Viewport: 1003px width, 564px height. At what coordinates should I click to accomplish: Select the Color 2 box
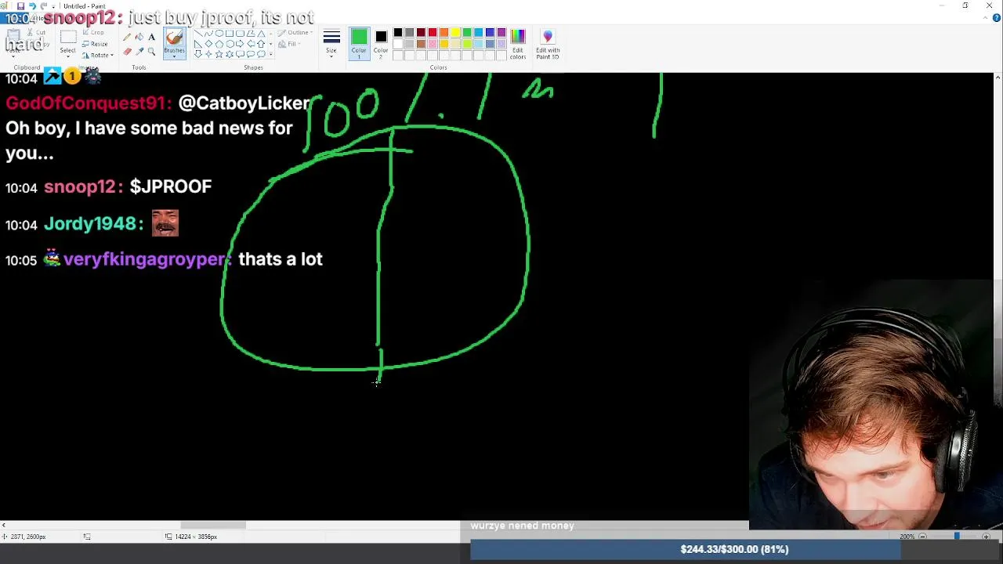[381, 43]
